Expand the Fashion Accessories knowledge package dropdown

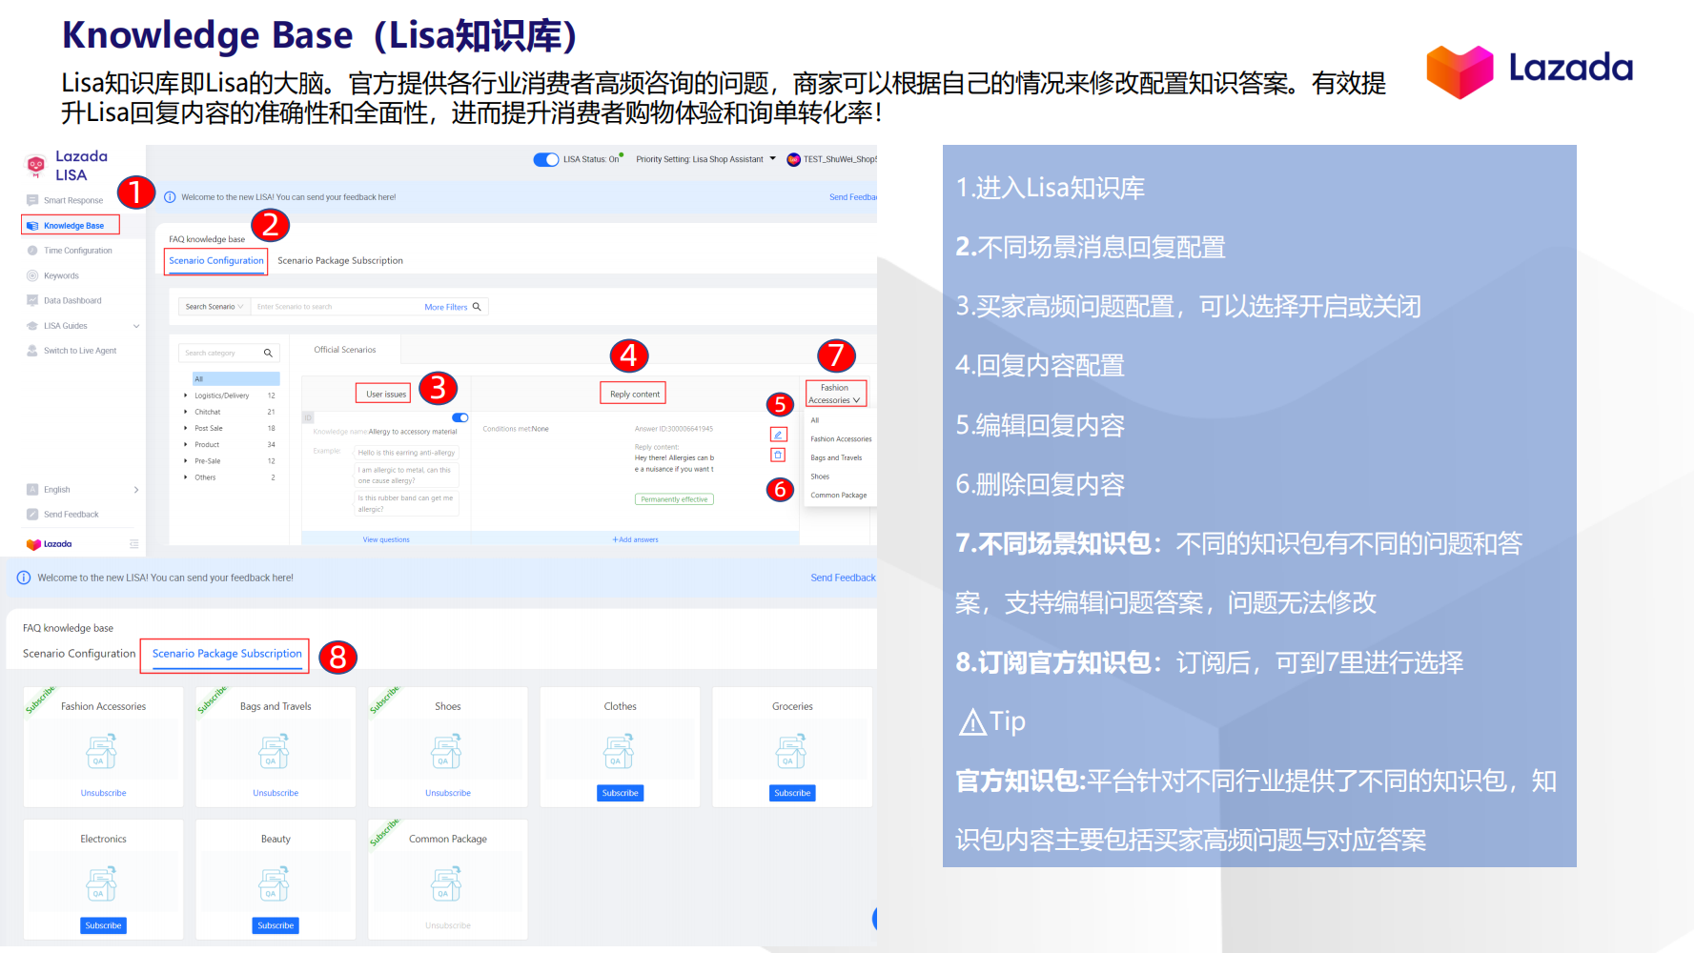[835, 393]
